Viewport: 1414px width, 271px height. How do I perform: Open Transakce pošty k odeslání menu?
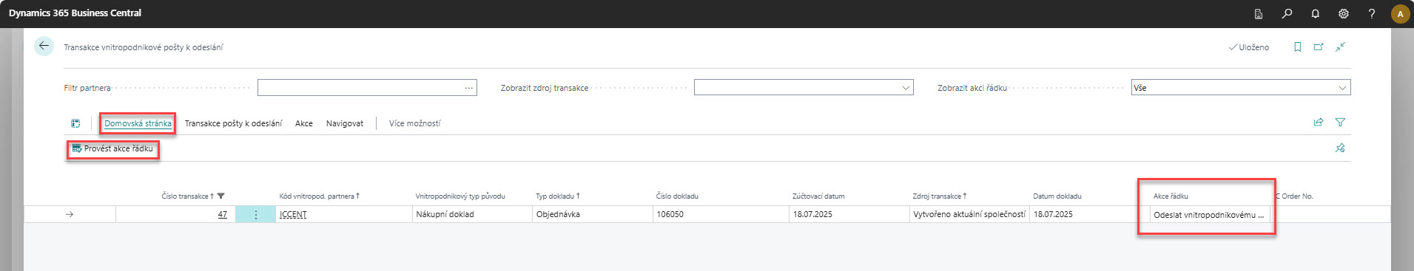[233, 123]
